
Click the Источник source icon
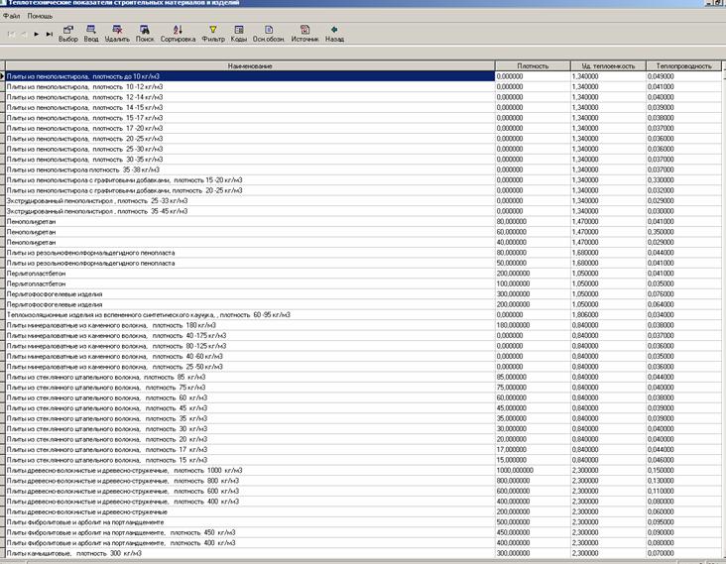tap(304, 31)
